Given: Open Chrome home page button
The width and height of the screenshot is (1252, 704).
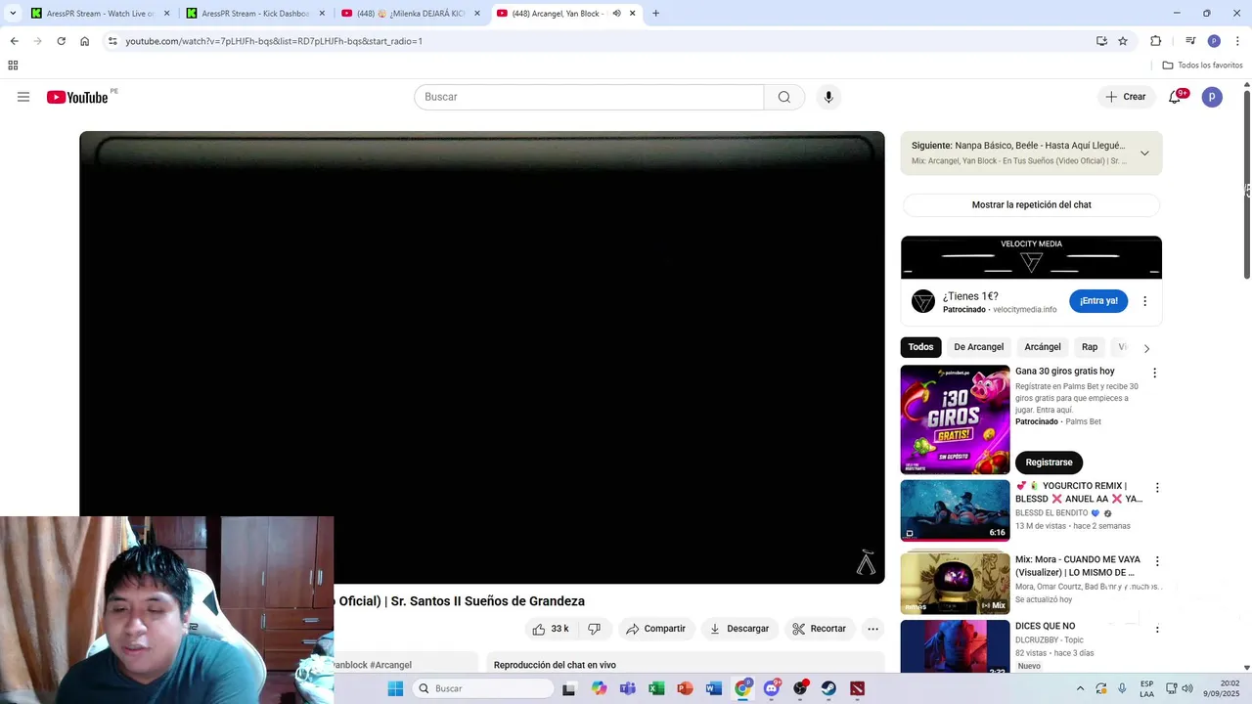Looking at the screenshot, I should click(85, 41).
